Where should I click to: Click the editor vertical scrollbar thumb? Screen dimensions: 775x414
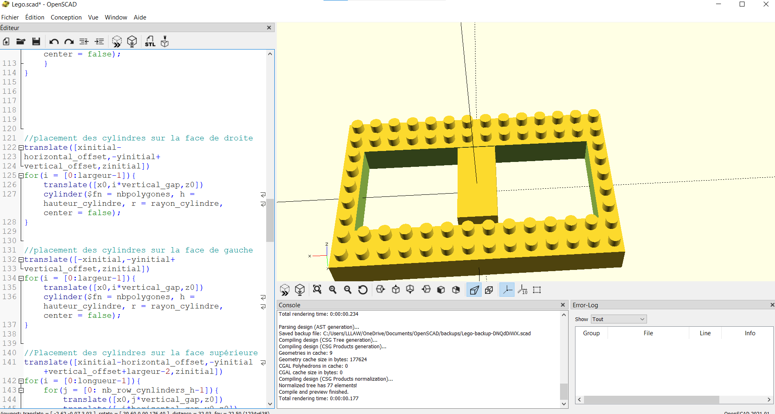point(270,220)
